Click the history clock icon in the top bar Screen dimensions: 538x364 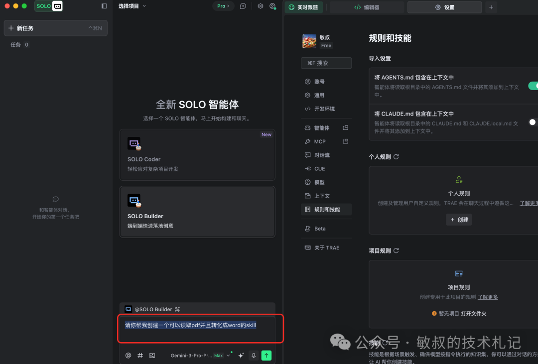click(243, 6)
